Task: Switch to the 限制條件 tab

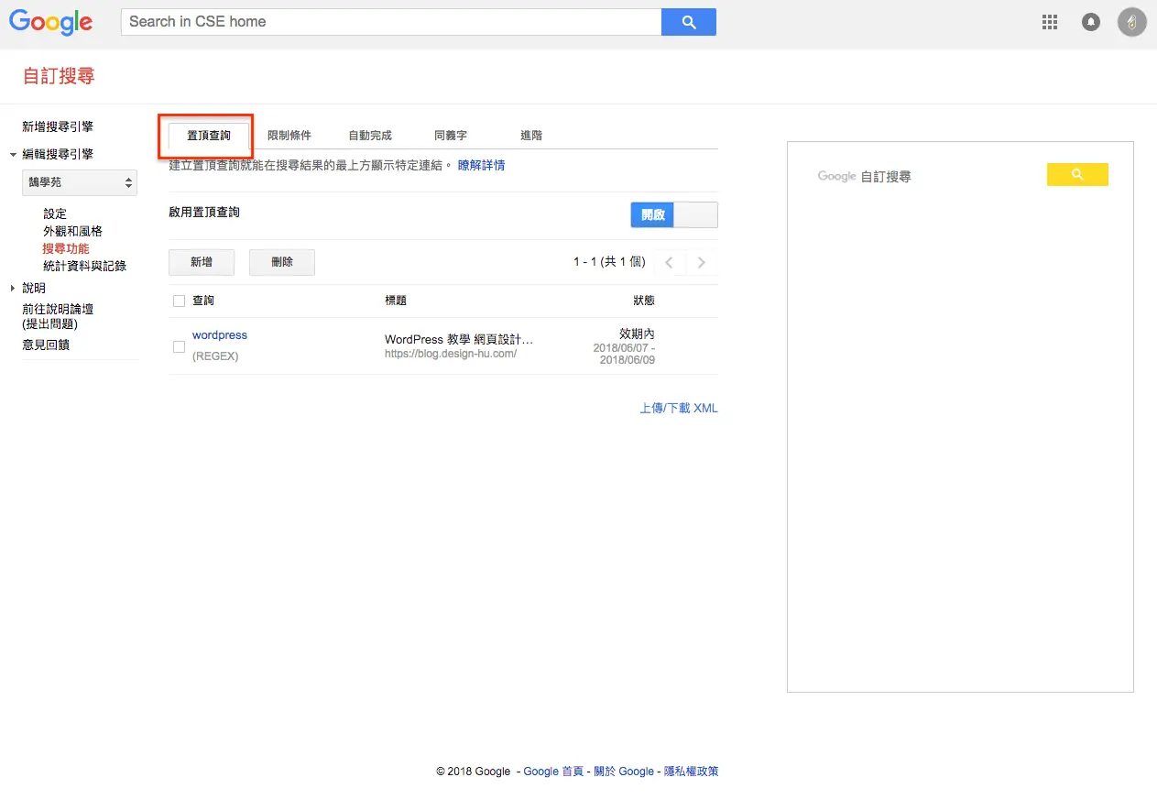Action: click(x=289, y=136)
